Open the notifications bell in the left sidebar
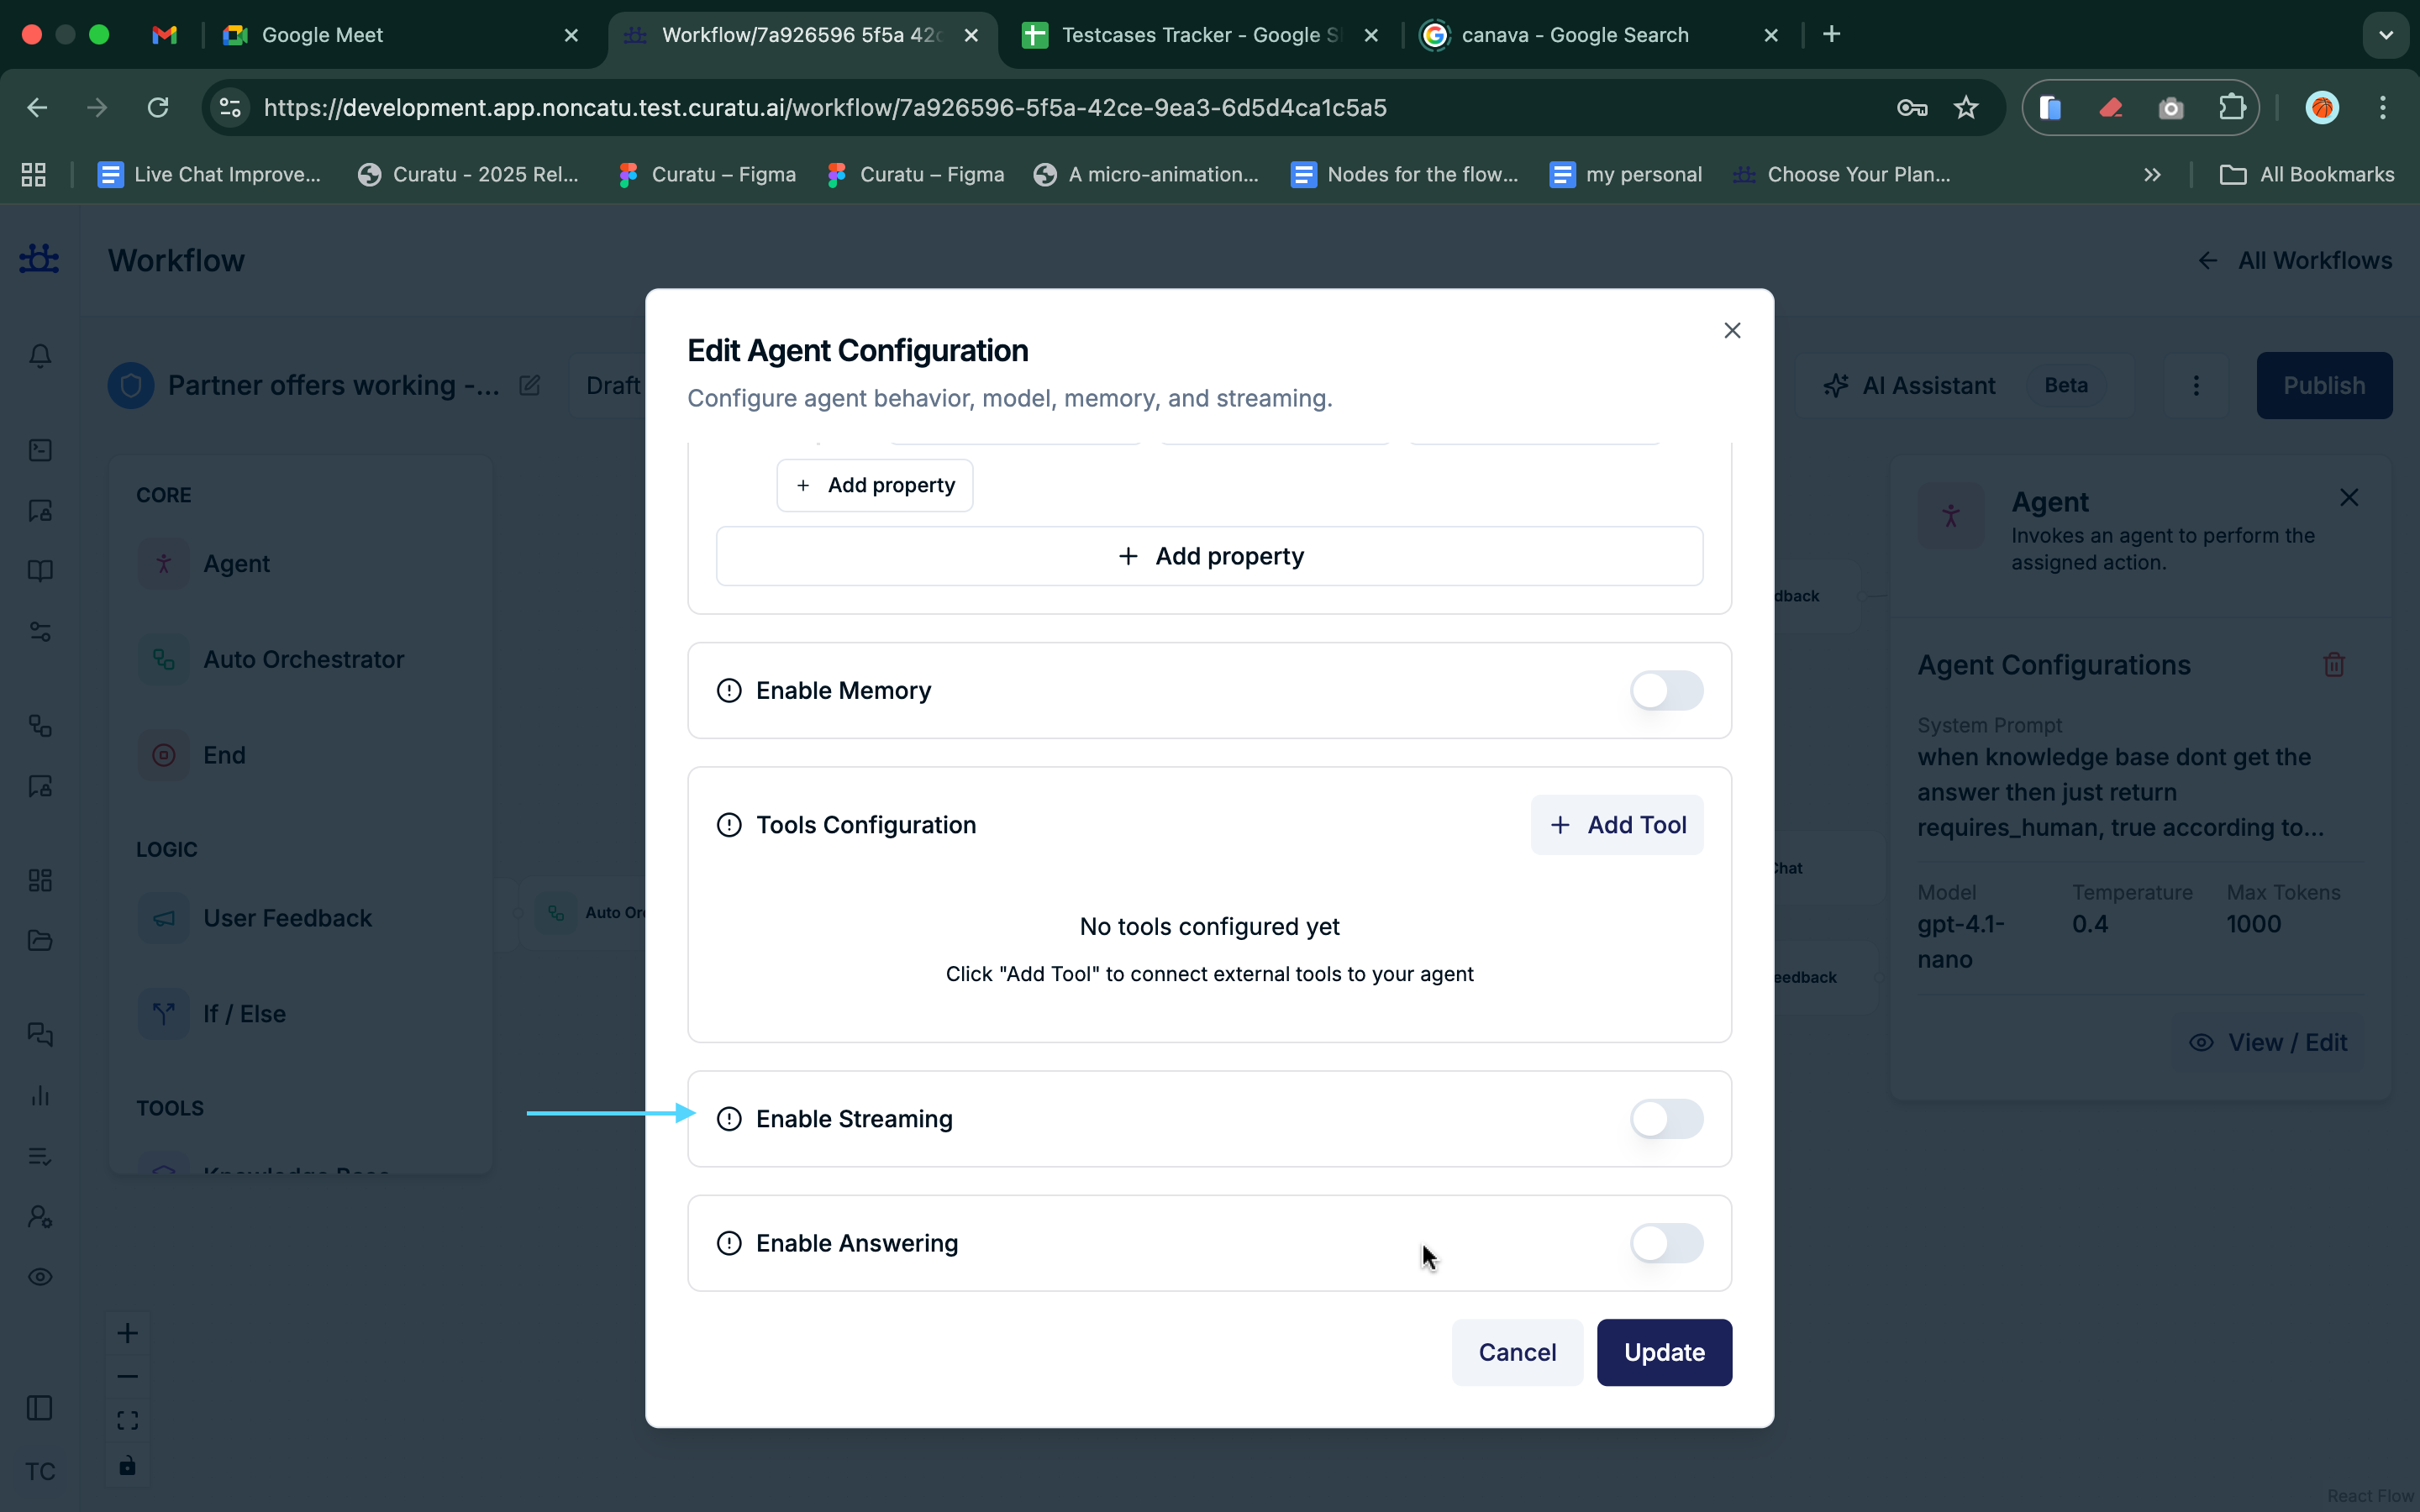The height and width of the screenshot is (1512, 2420). 39,356
